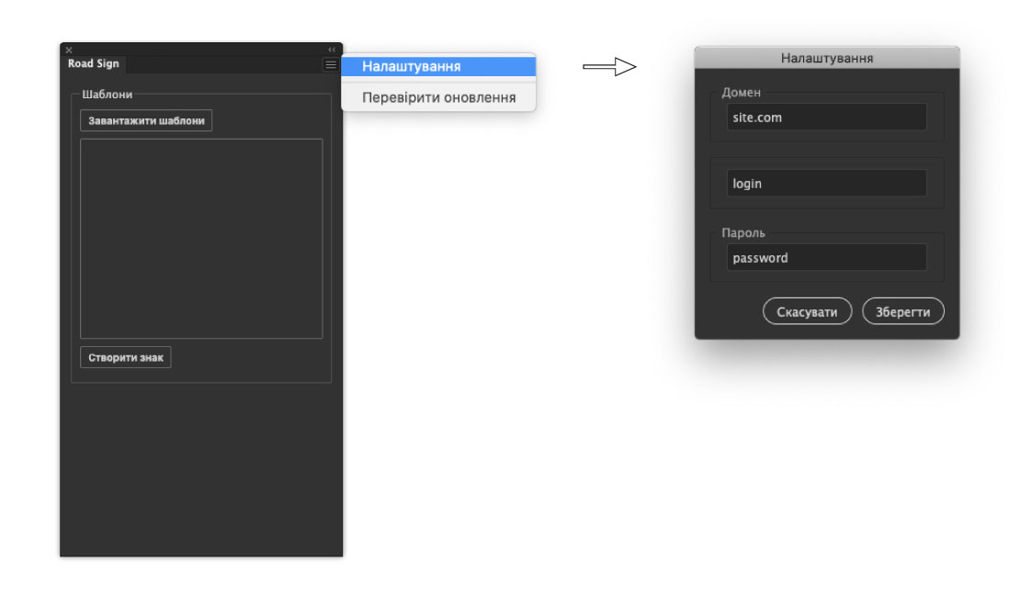Click the arrow graphic pointing to the dialog

pos(610,67)
